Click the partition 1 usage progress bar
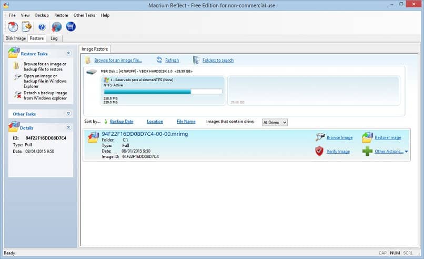This screenshot has height=259, width=424. coord(163,92)
